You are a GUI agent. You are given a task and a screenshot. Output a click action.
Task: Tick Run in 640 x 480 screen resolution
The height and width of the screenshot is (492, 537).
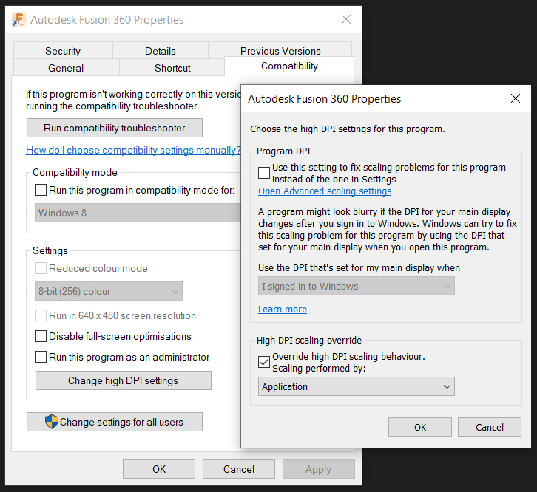point(41,315)
